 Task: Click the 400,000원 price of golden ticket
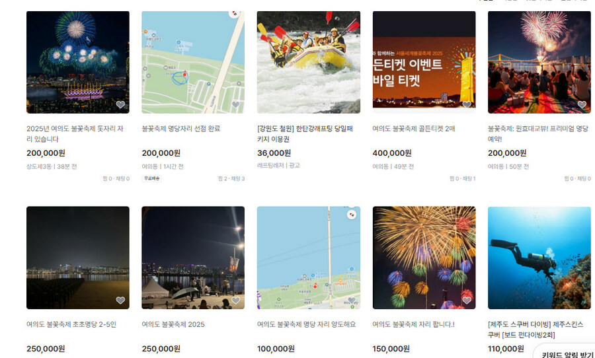[392, 153]
